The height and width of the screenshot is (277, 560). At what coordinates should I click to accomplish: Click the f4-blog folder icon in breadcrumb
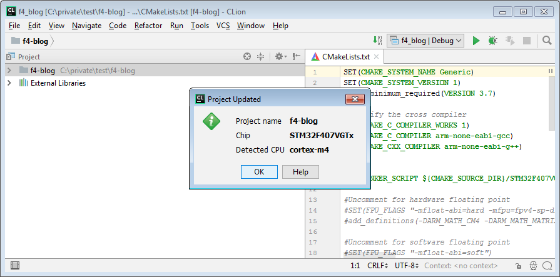point(16,41)
